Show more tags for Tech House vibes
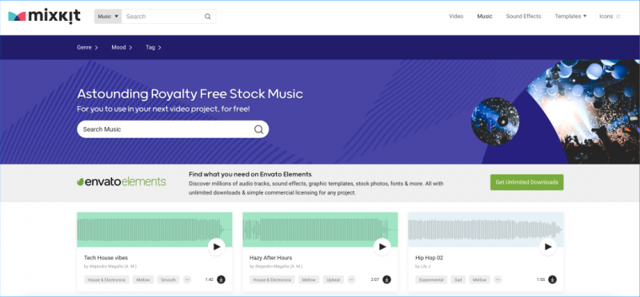 tap(187, 279)
